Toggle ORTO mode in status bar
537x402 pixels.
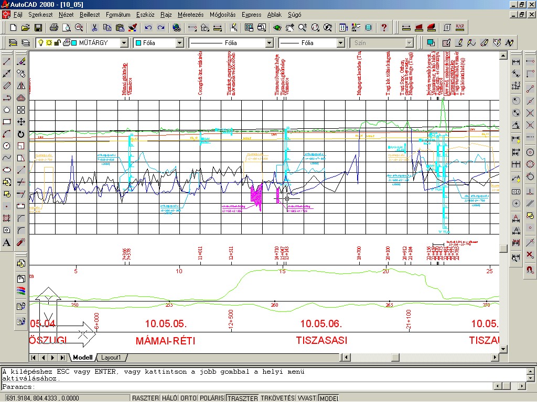pyautogui.click(x=188, y=398)
